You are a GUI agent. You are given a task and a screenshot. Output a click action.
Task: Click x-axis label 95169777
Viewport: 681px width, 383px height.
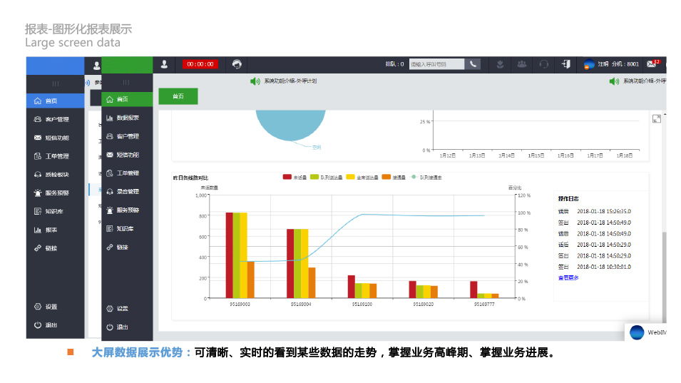(x=483, y=305)
